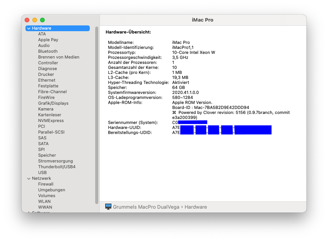Click the 'Bereitstellungs-UDID:' label
Image resolution: width=328 pixels, height=241 pixels.
click(130, 133)
